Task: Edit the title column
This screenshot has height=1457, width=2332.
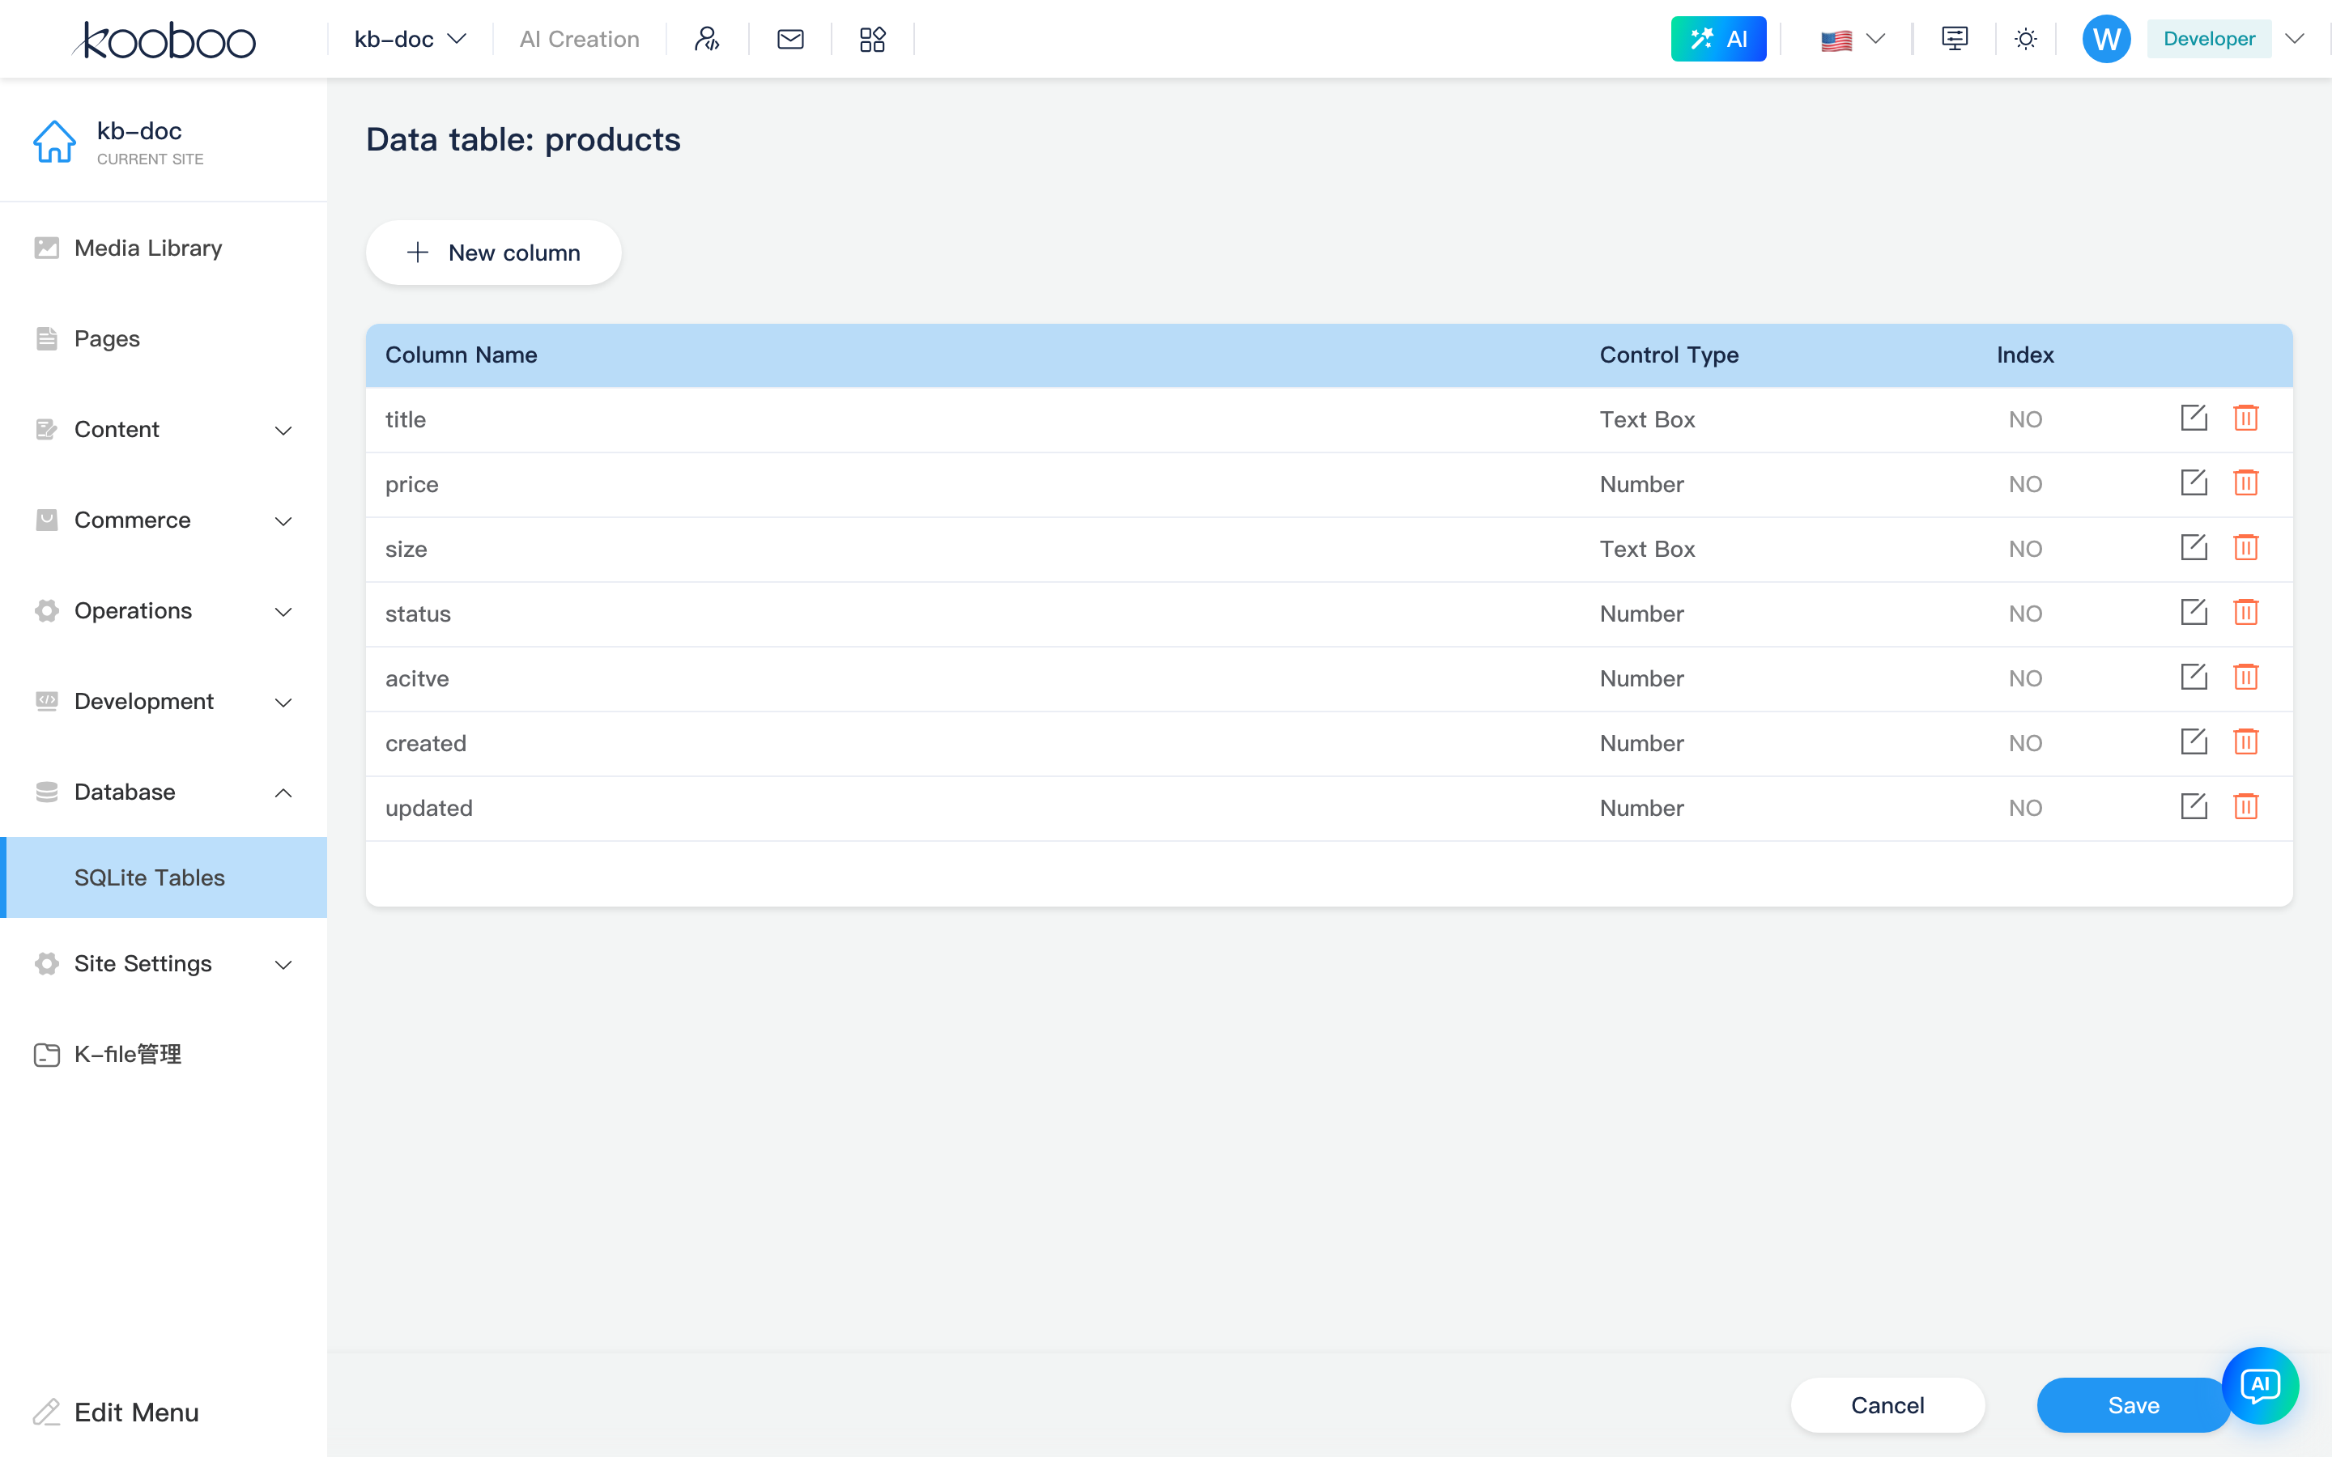Action: click(x=2194, y=418)
